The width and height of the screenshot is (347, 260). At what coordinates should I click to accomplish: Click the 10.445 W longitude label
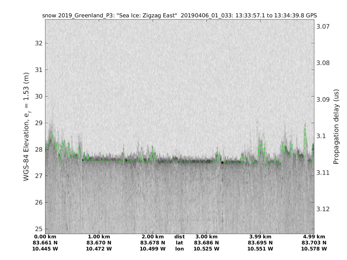tap(45, 249)
